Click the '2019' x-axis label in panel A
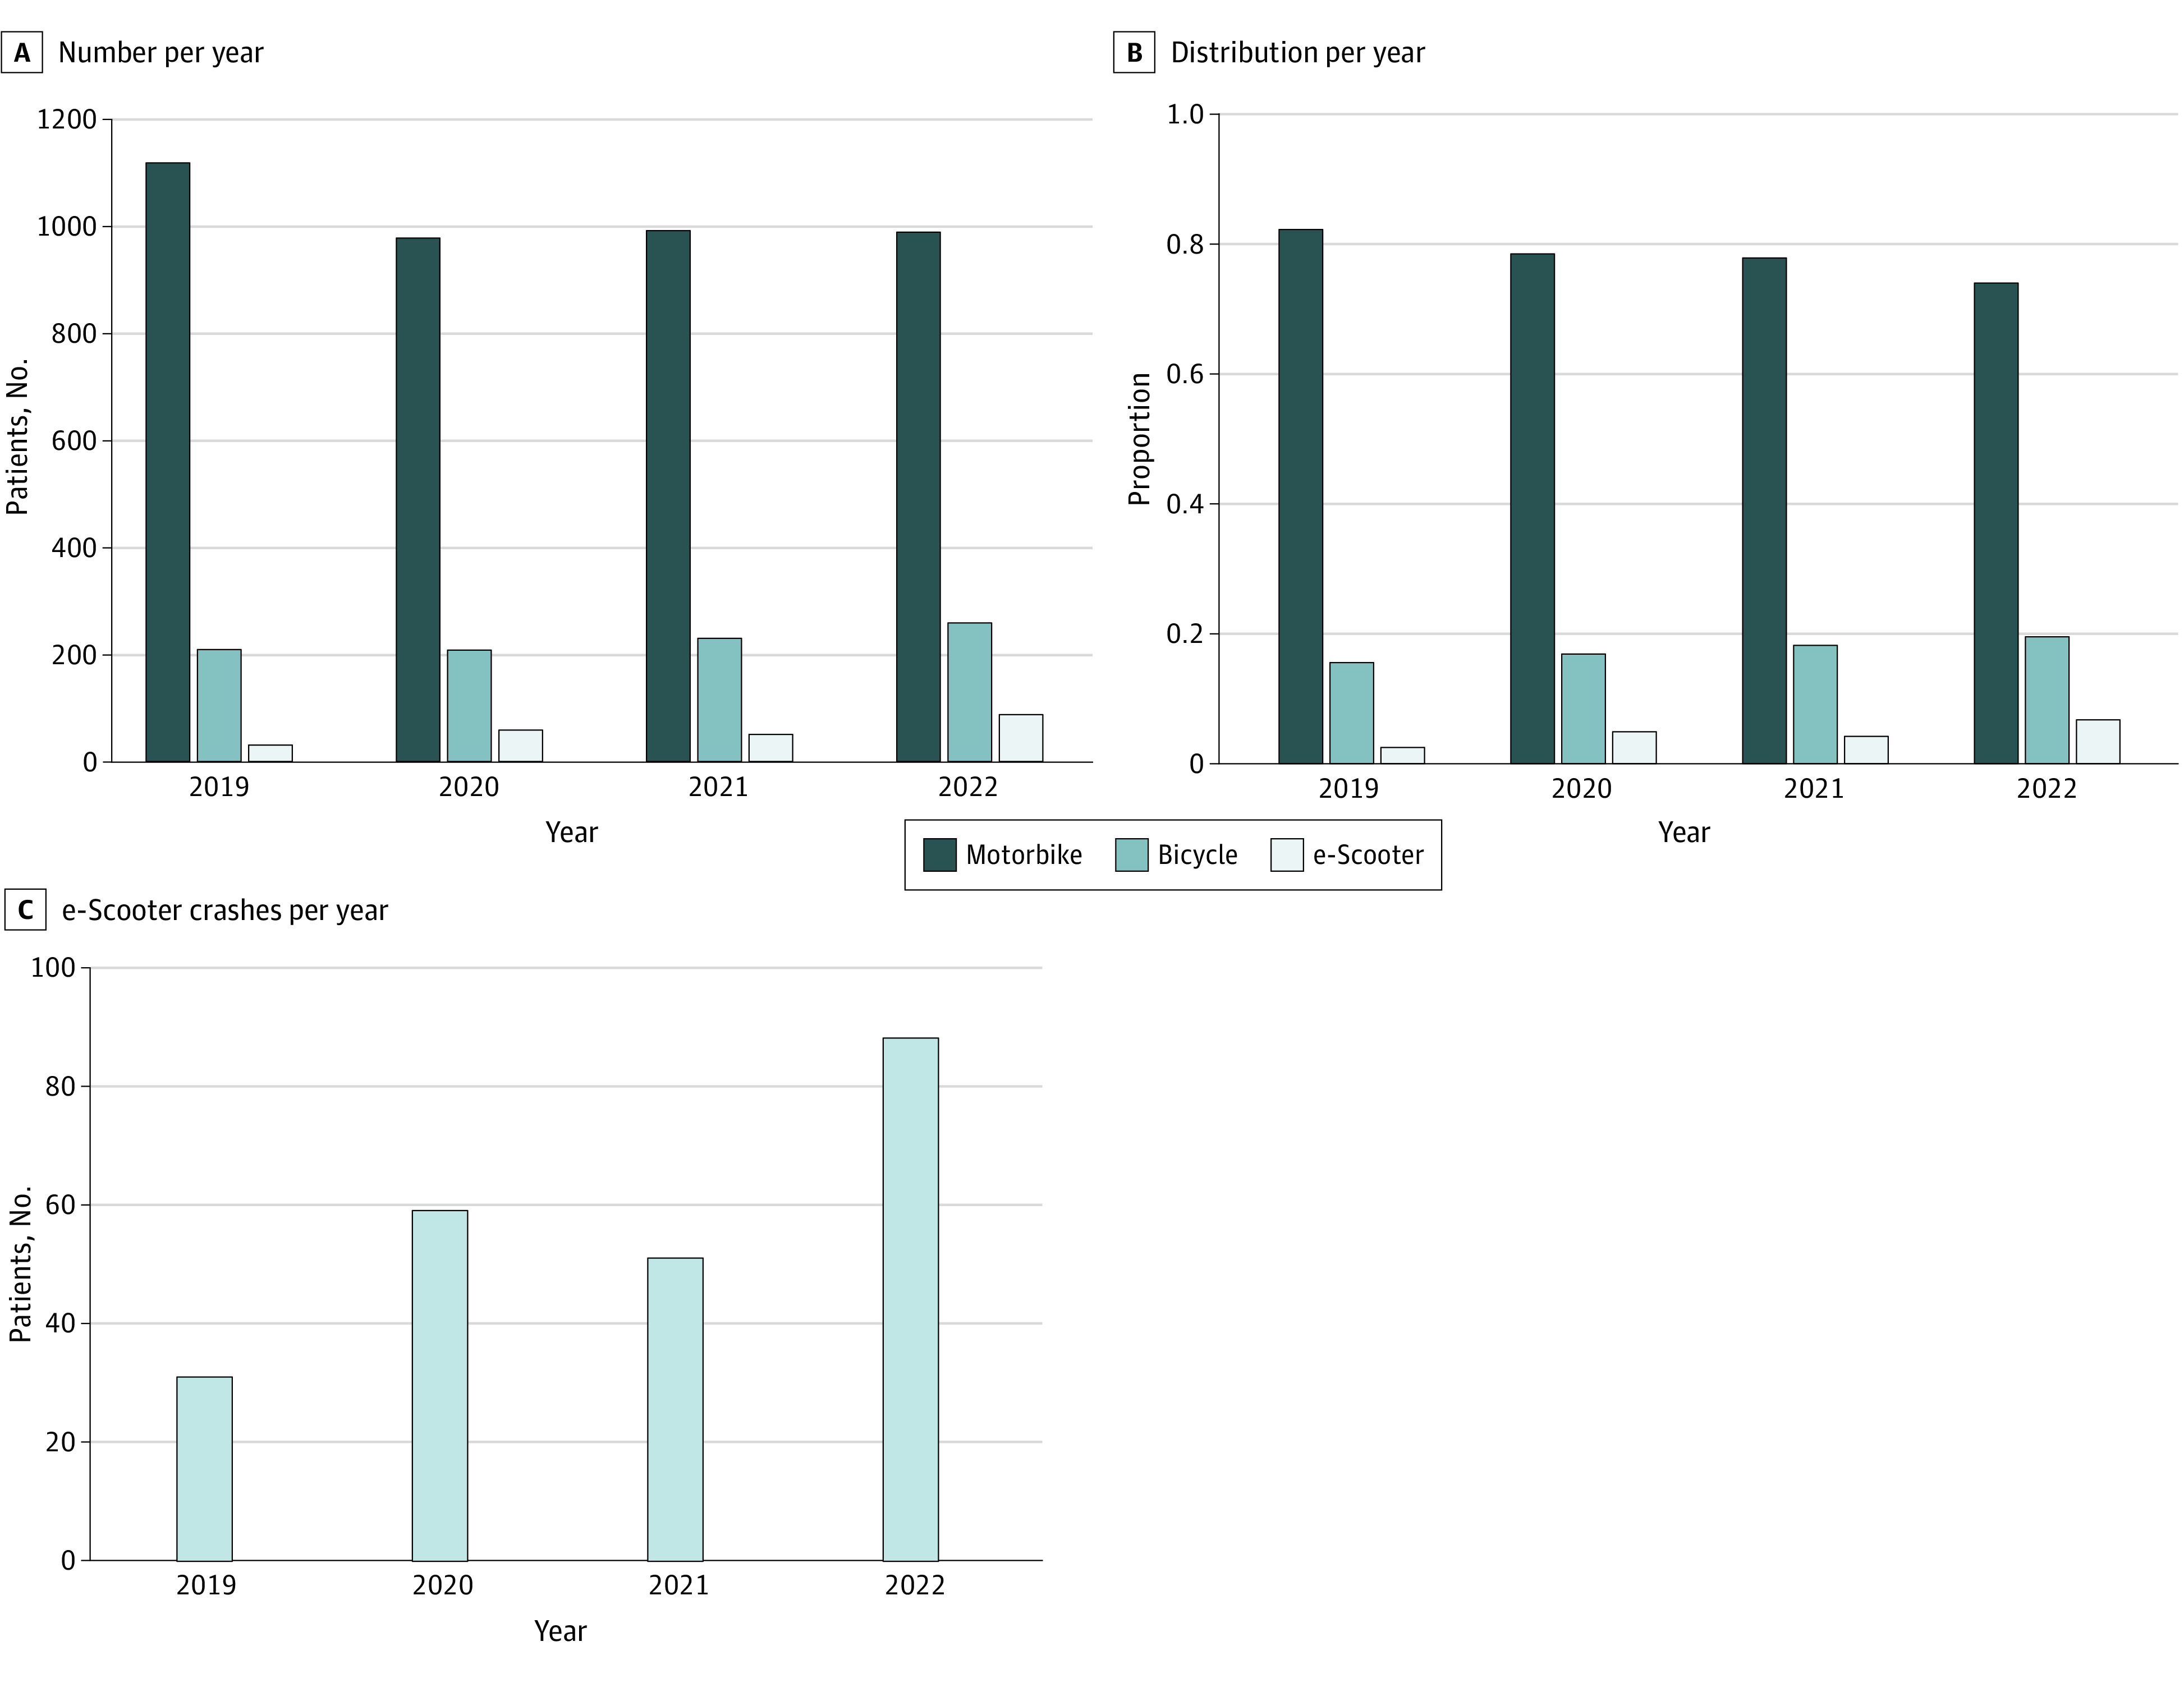Viewport: 2184px width, 1683px height. (219, 788)
